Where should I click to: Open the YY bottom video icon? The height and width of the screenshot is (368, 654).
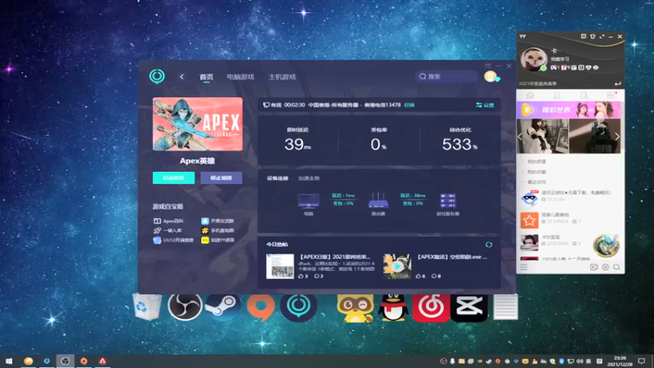click(x=594, y=267)
